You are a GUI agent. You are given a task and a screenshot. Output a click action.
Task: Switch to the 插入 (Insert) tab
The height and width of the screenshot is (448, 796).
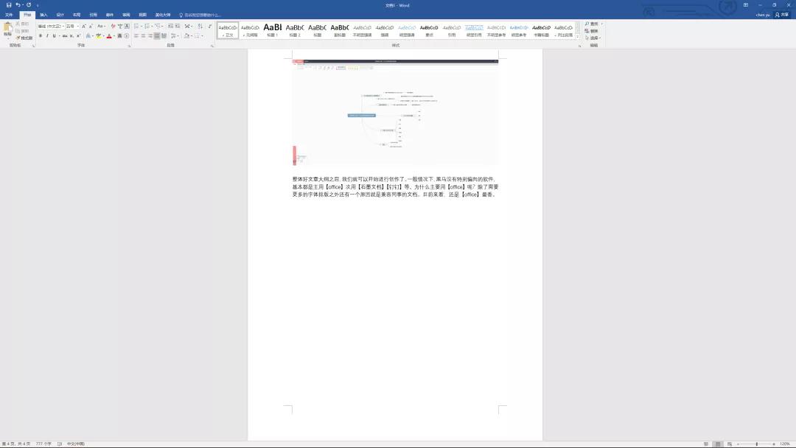click(43, 14)
